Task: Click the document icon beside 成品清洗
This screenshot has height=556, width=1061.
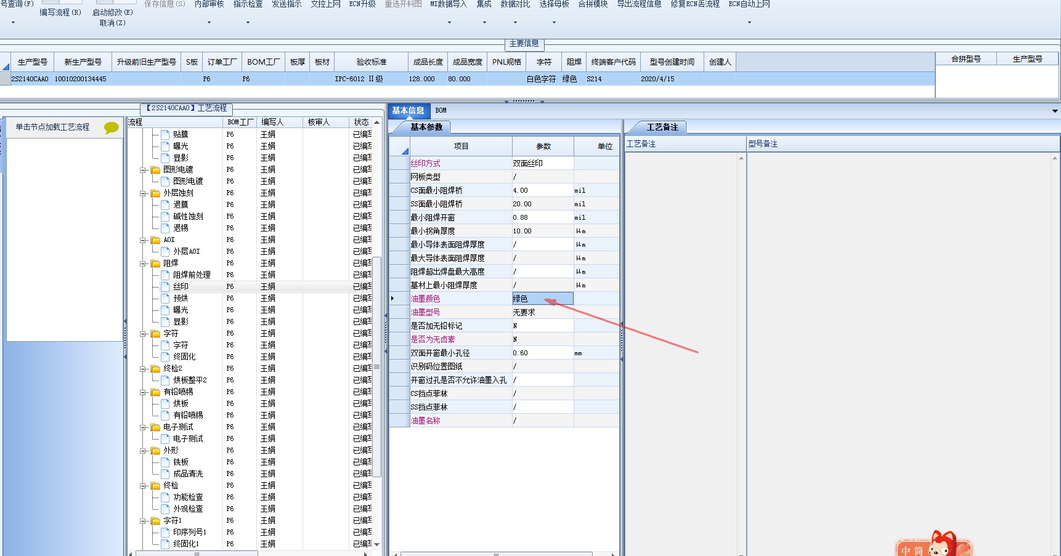Action: (165, 473)
